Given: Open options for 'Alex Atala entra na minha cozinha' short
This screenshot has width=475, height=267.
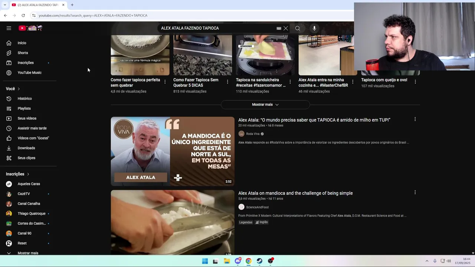Looking at the screenshot, I should tap(353, 82).
